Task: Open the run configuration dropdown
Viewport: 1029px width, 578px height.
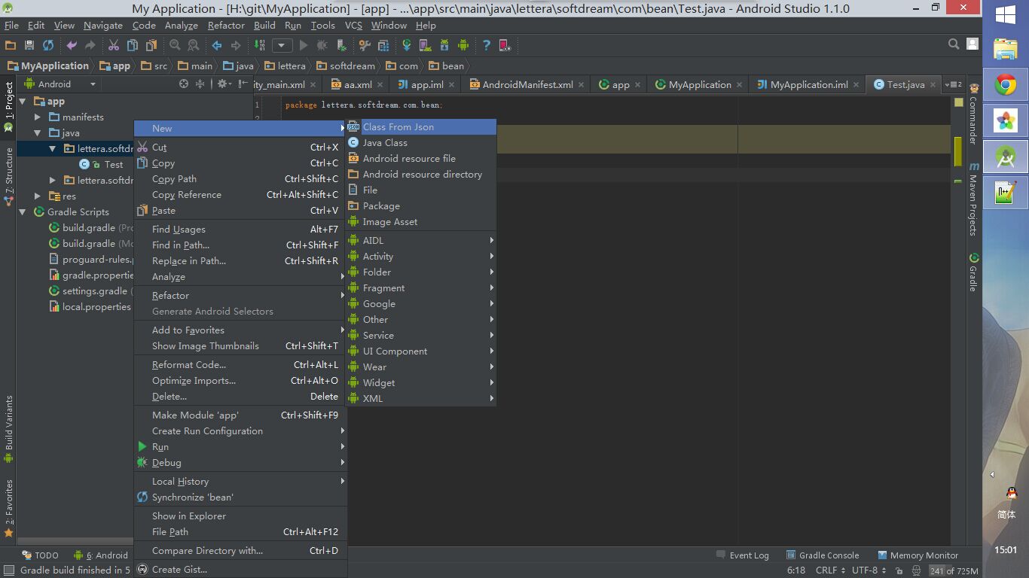Action: [x=282, y=45]
